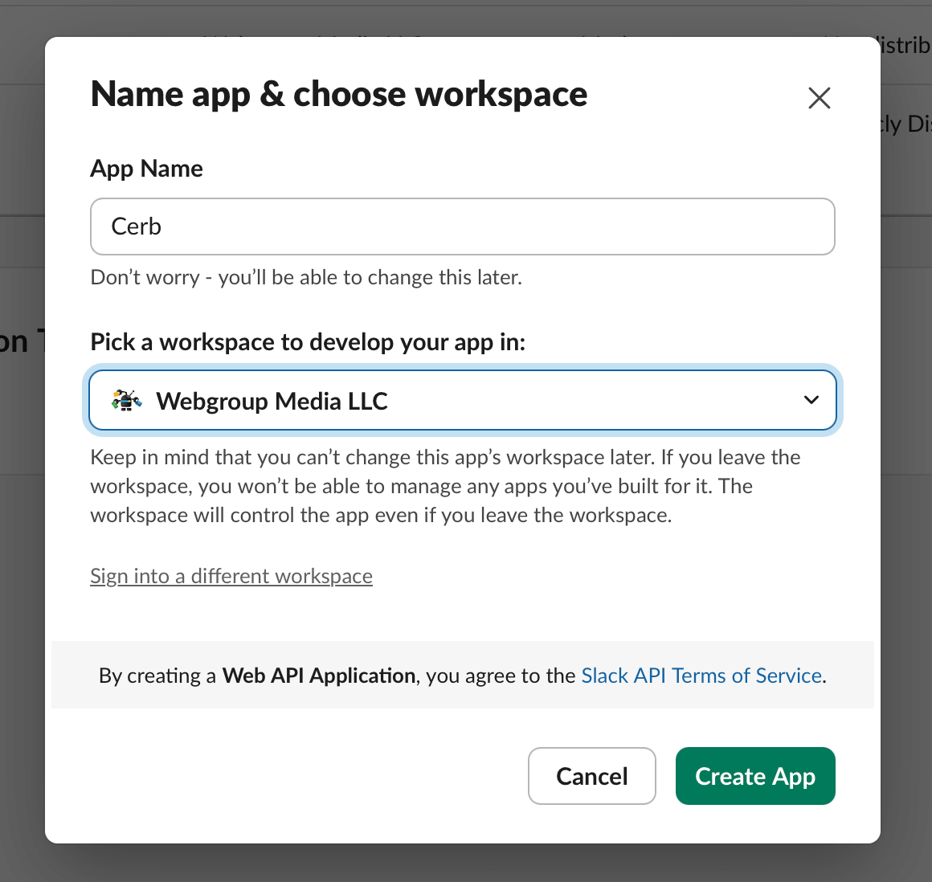Click 'Pick a workspace to develop your app in:' label
The width and height of the screenshot is (932, 882).
click(x=308, y=342)
